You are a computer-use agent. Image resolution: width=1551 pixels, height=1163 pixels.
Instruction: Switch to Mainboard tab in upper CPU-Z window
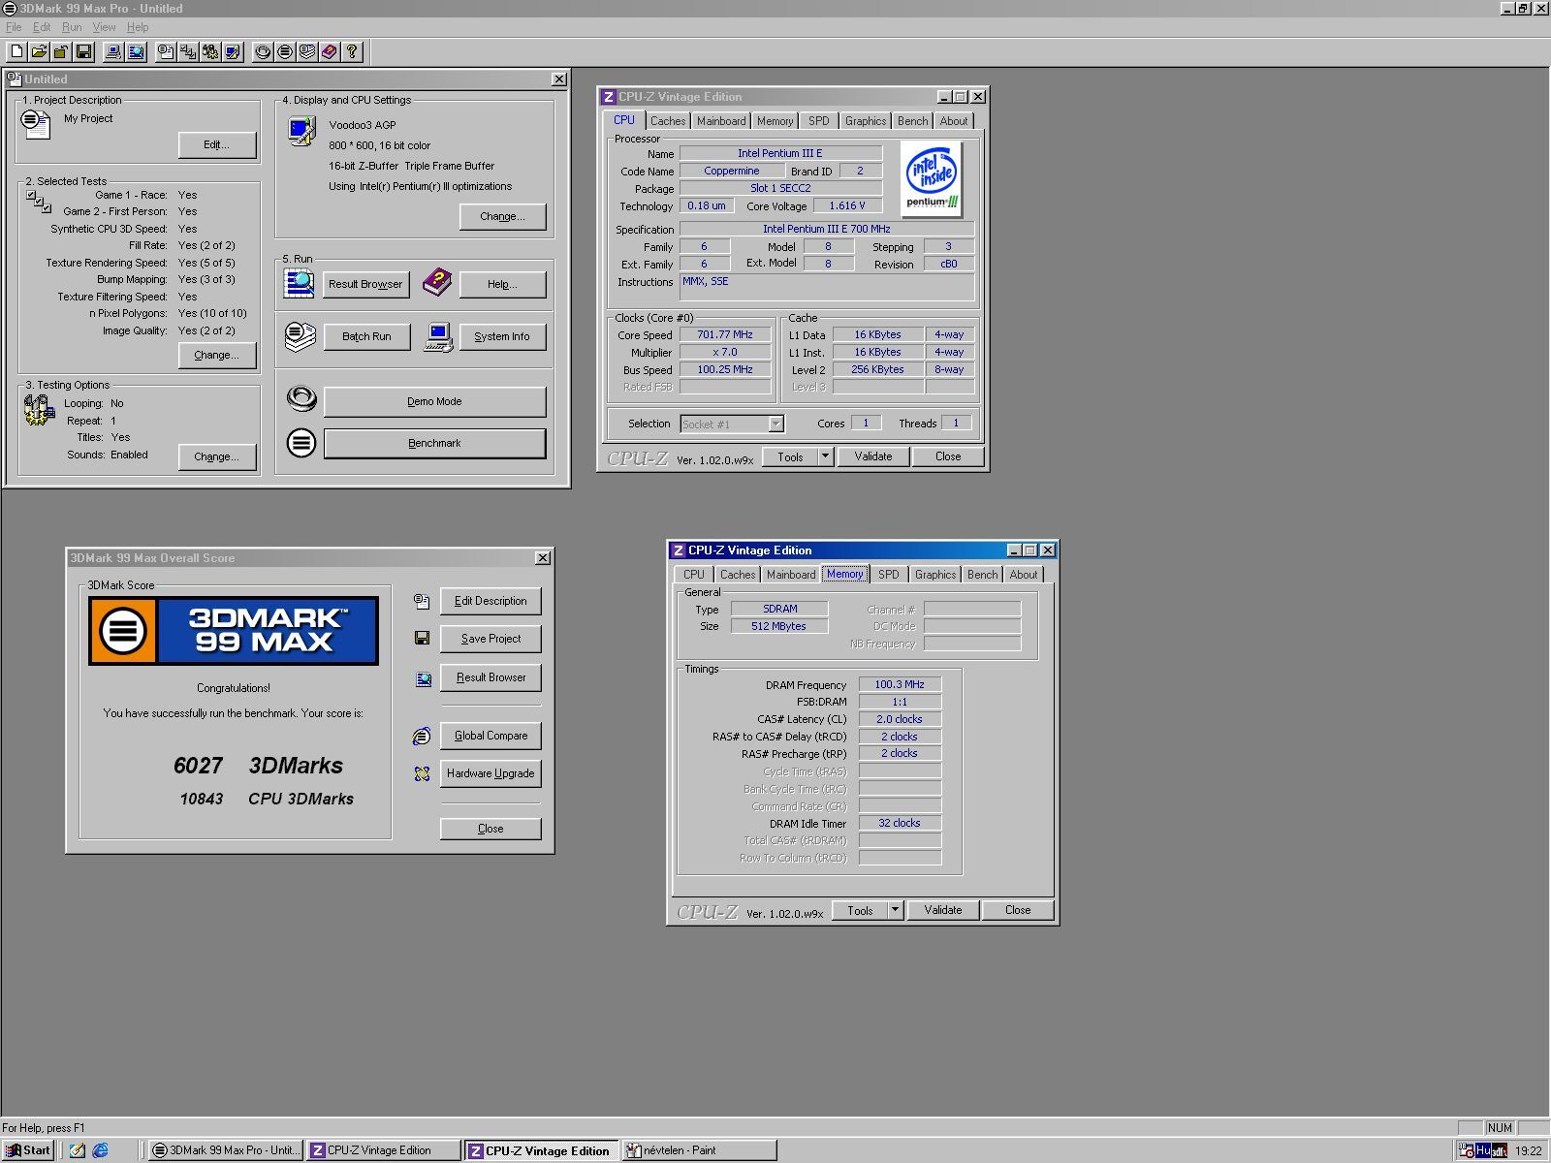[x=721, y=121]
